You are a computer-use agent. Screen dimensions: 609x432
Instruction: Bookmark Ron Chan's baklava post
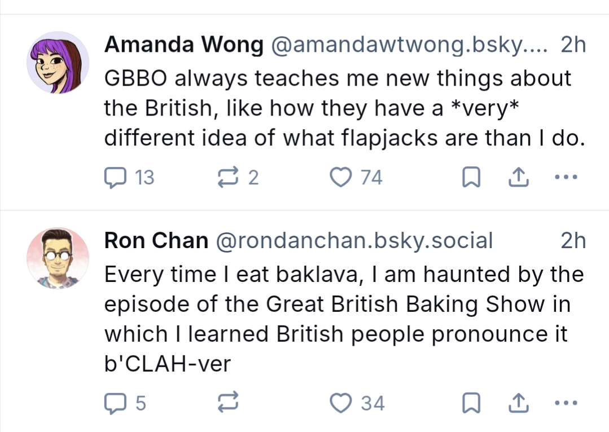[470, 404]
